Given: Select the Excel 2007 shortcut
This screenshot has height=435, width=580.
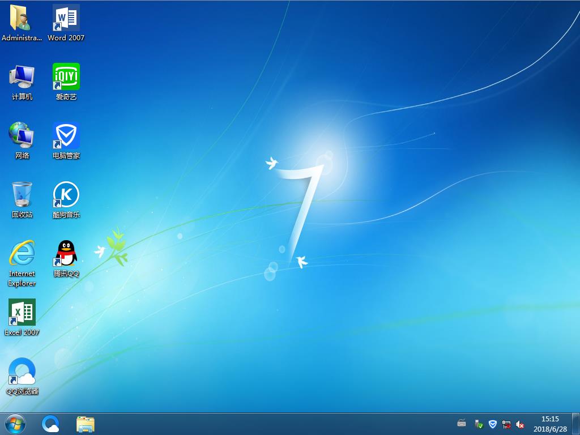Looking at the screenshot, I should [22, 312].
